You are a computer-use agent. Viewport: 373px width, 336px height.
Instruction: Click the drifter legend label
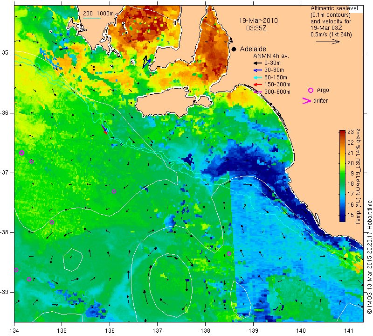coord(320,101)
